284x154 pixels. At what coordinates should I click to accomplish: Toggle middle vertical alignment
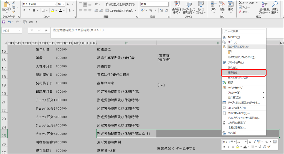point(85,4)
